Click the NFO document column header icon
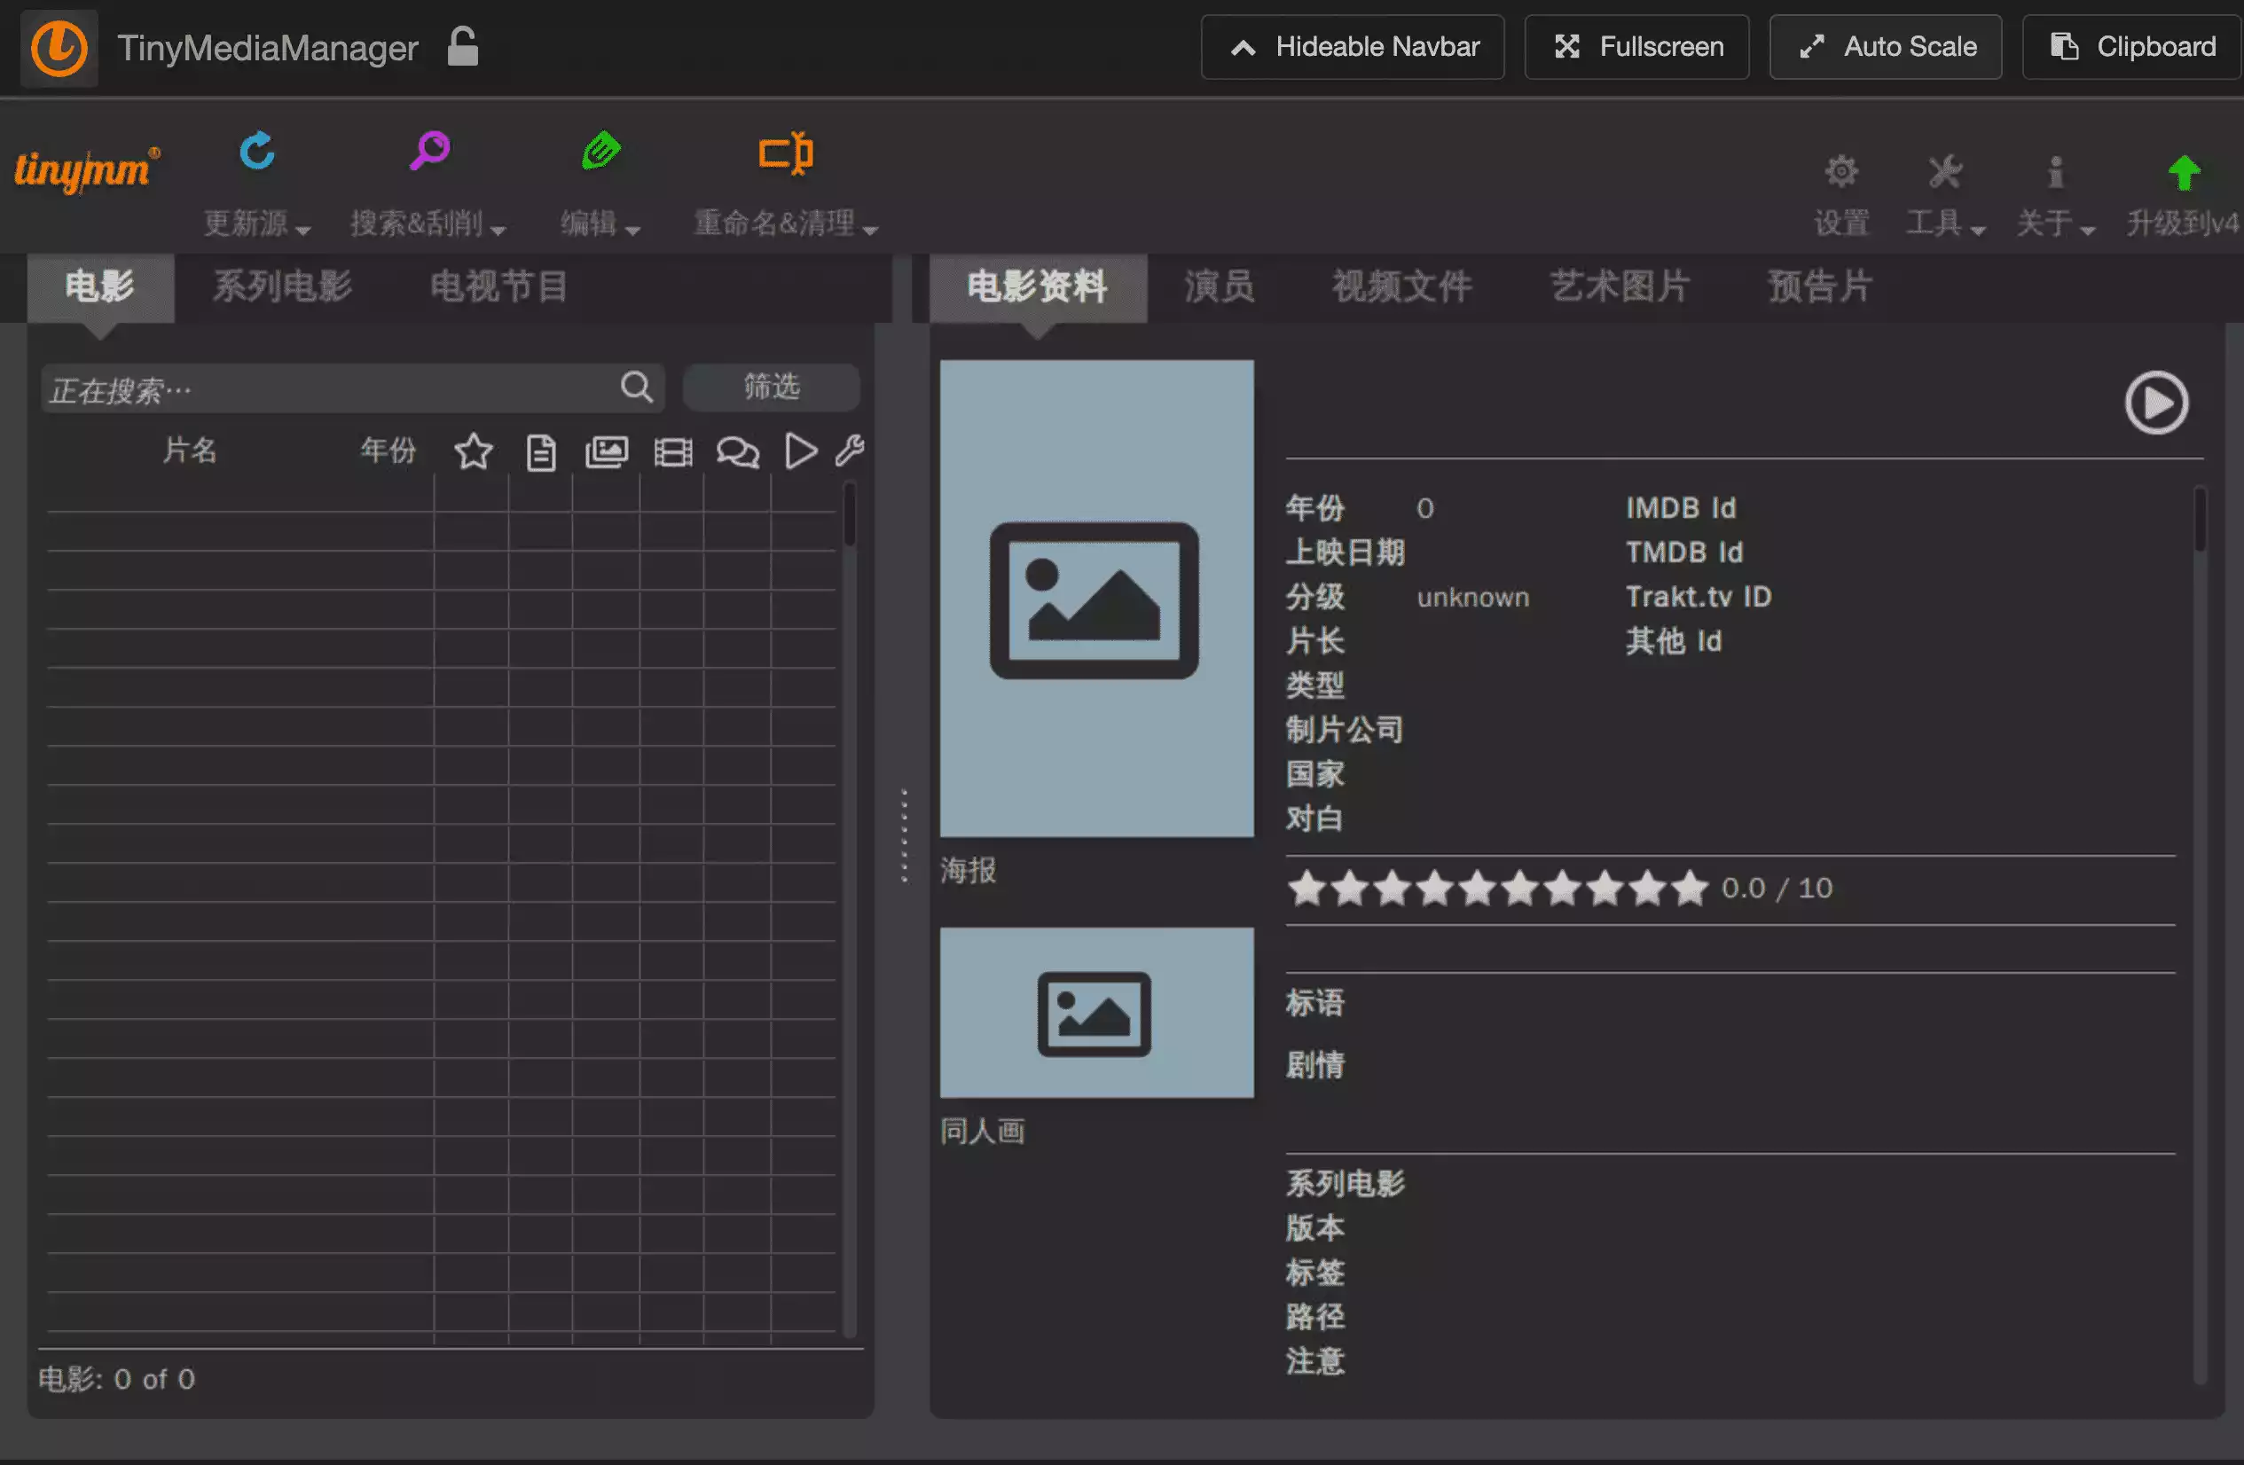The width and height of the screenshot is (2244, 1465). pos(540,452)
